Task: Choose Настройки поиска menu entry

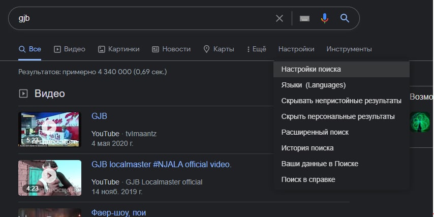Action: click(x=342, y=69)
